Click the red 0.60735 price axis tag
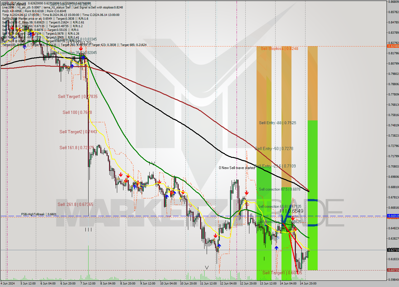This screenshot has height=287, width=399. [x=393, y=270]
